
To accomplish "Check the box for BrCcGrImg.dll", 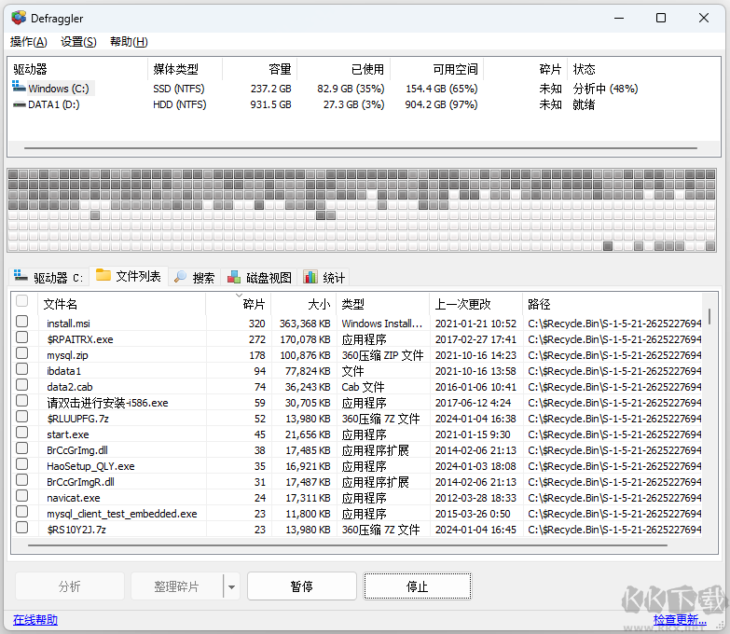I will [21, 448].
